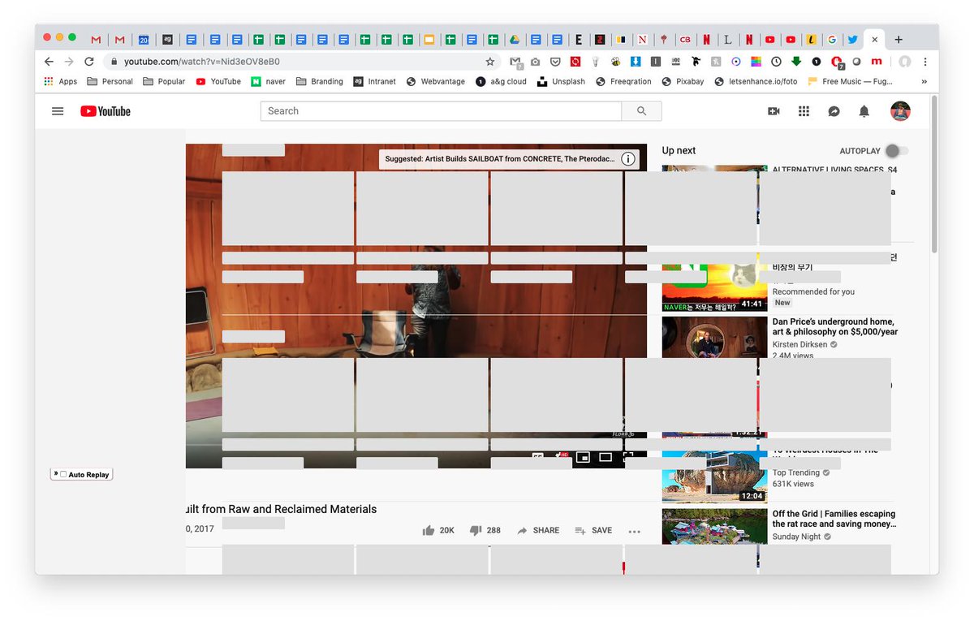Open the SAVE to playlist menu
974x621 pixels.
(593, 530)
